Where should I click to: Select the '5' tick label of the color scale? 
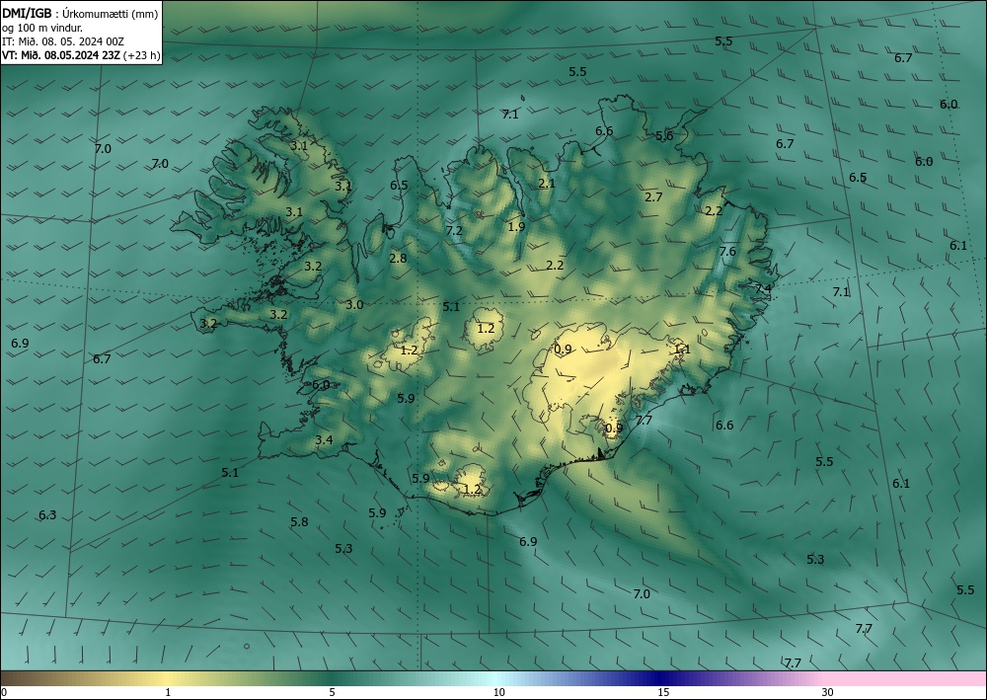(332, 693)
